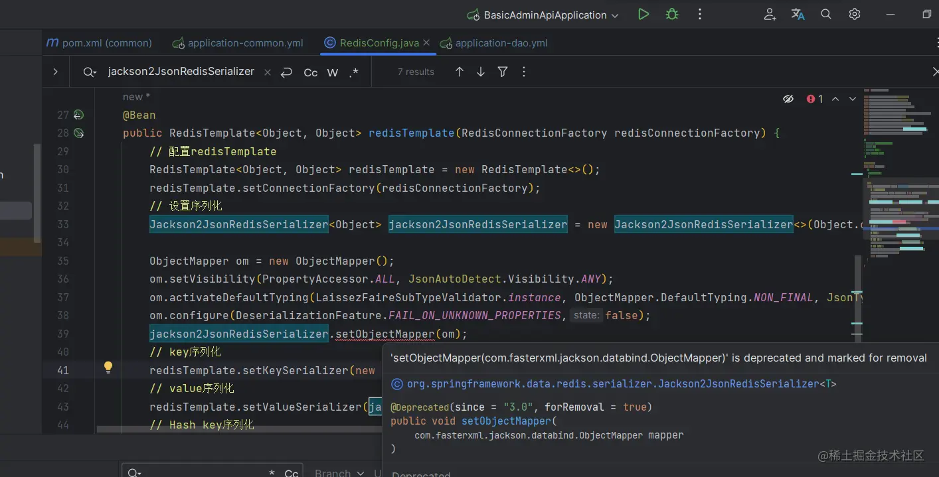Open the editor tabs more options menu

click(936, 43)
